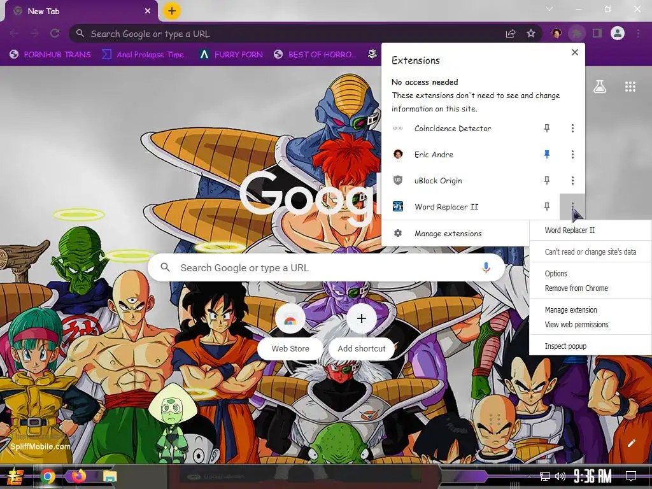This screenshot has height=489, width=652.
Task: Click the 9:36 AM taskbar clock
Action: point(593,476)
